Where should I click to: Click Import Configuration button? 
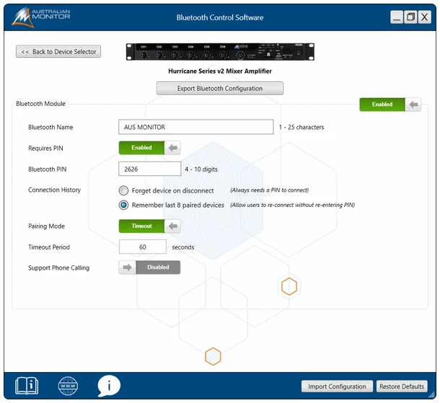click(x=337, y=386)
